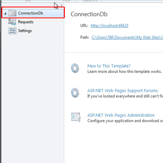Click the Settings sliders icon

[12, 31]
